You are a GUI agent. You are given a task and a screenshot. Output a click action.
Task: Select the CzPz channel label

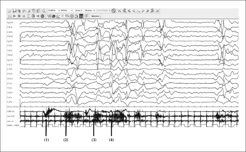click(9, 102)
